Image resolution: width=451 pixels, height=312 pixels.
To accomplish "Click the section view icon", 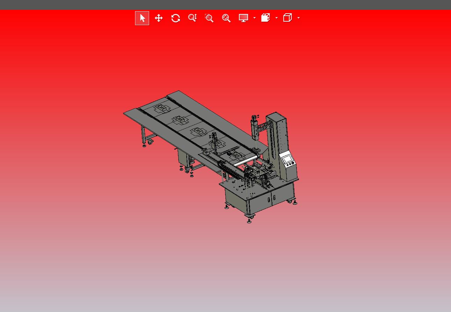I will (266, 18).
